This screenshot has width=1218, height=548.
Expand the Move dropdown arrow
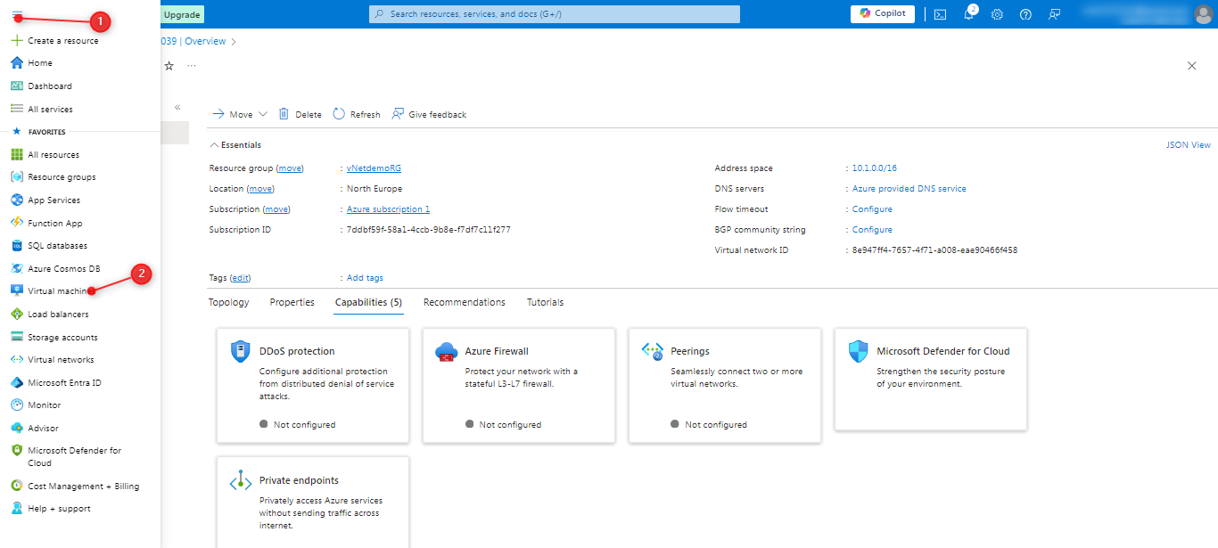[263, 115]
